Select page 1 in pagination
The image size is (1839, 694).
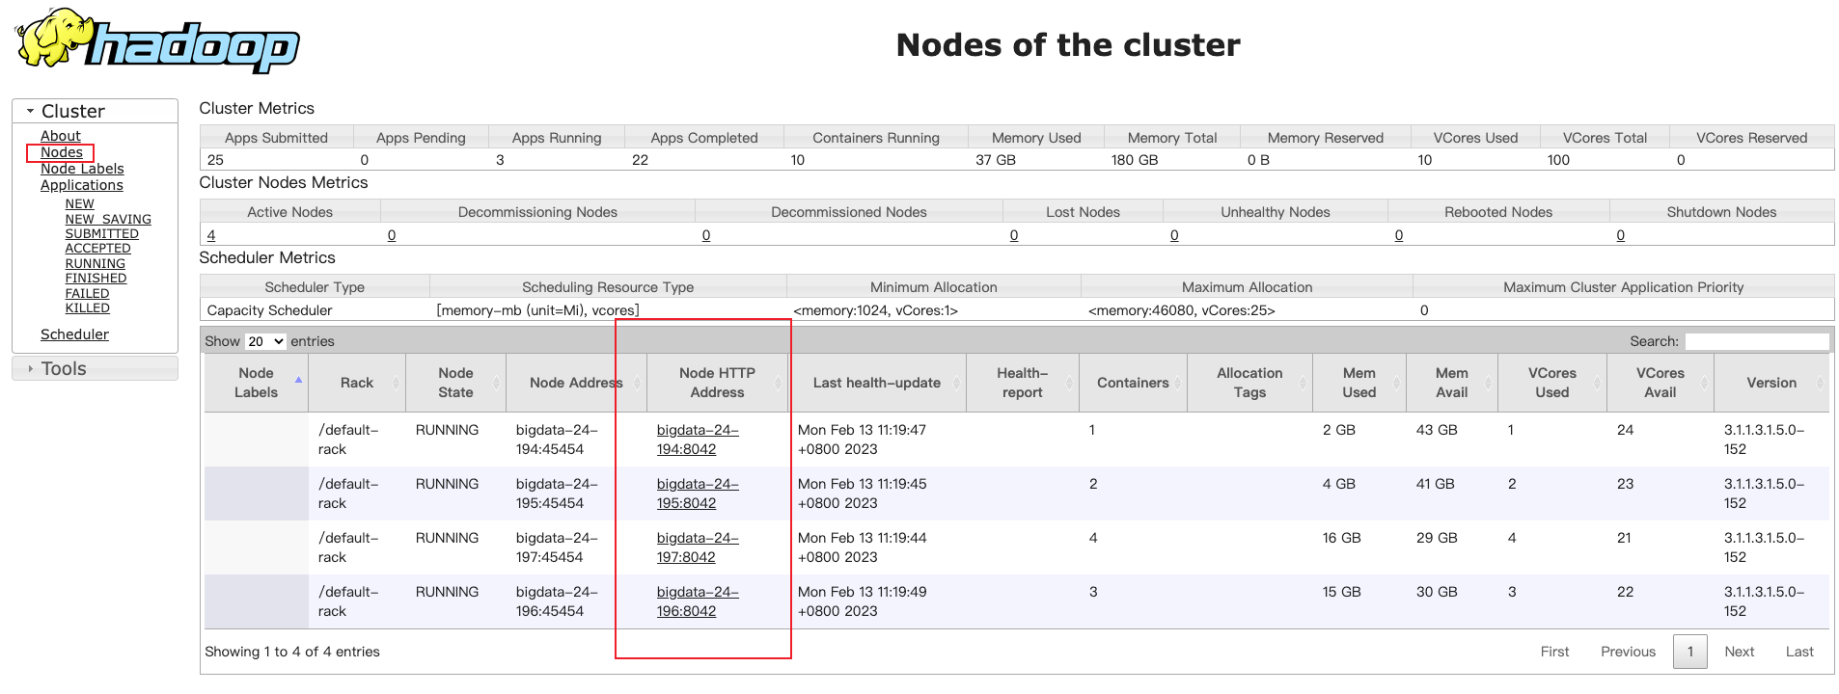point(1689,652)
